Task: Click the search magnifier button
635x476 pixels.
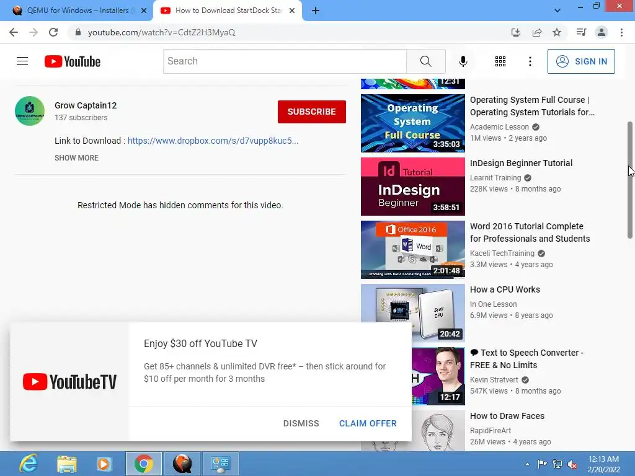Action: click(425, 61)
